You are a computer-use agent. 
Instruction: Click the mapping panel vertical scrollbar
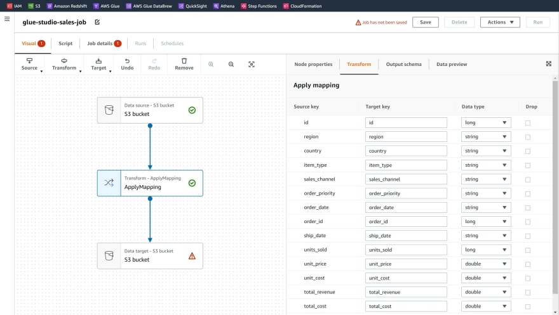(555, 188)
